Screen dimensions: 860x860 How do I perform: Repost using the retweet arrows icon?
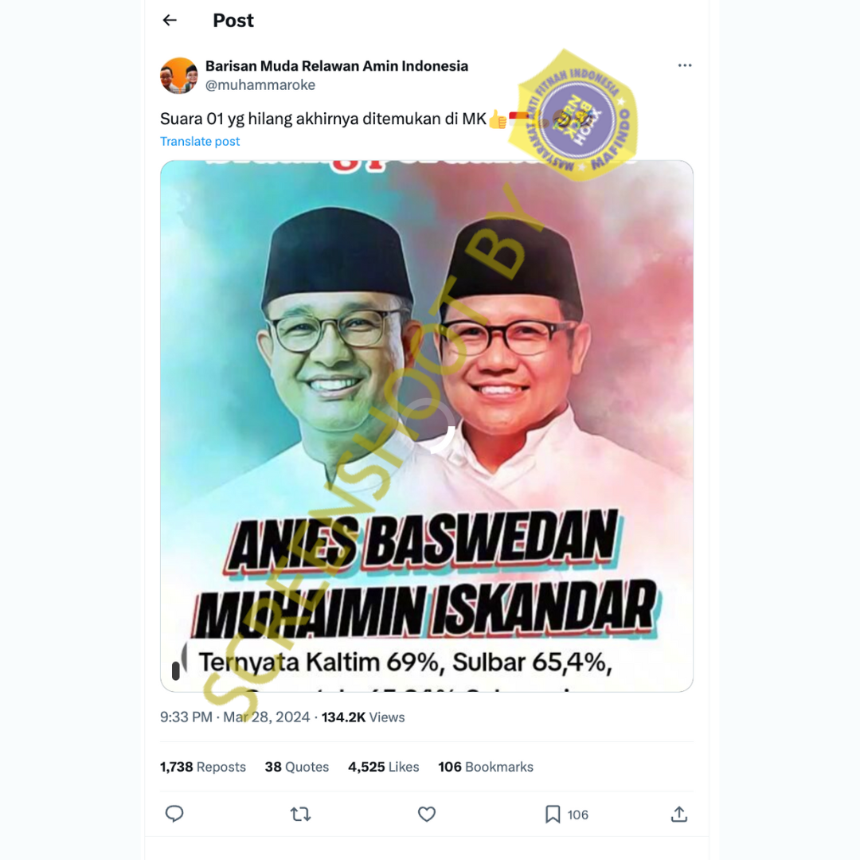pos(300,814)
